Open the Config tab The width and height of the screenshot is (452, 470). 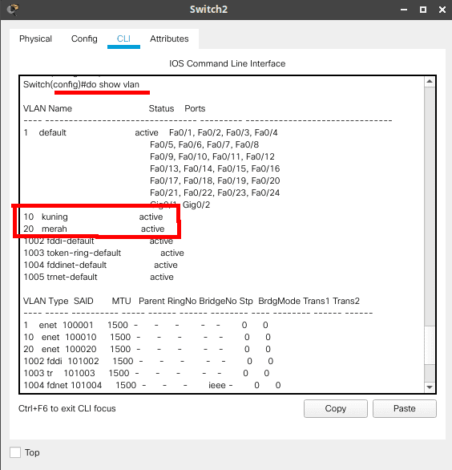coord(84,38)
